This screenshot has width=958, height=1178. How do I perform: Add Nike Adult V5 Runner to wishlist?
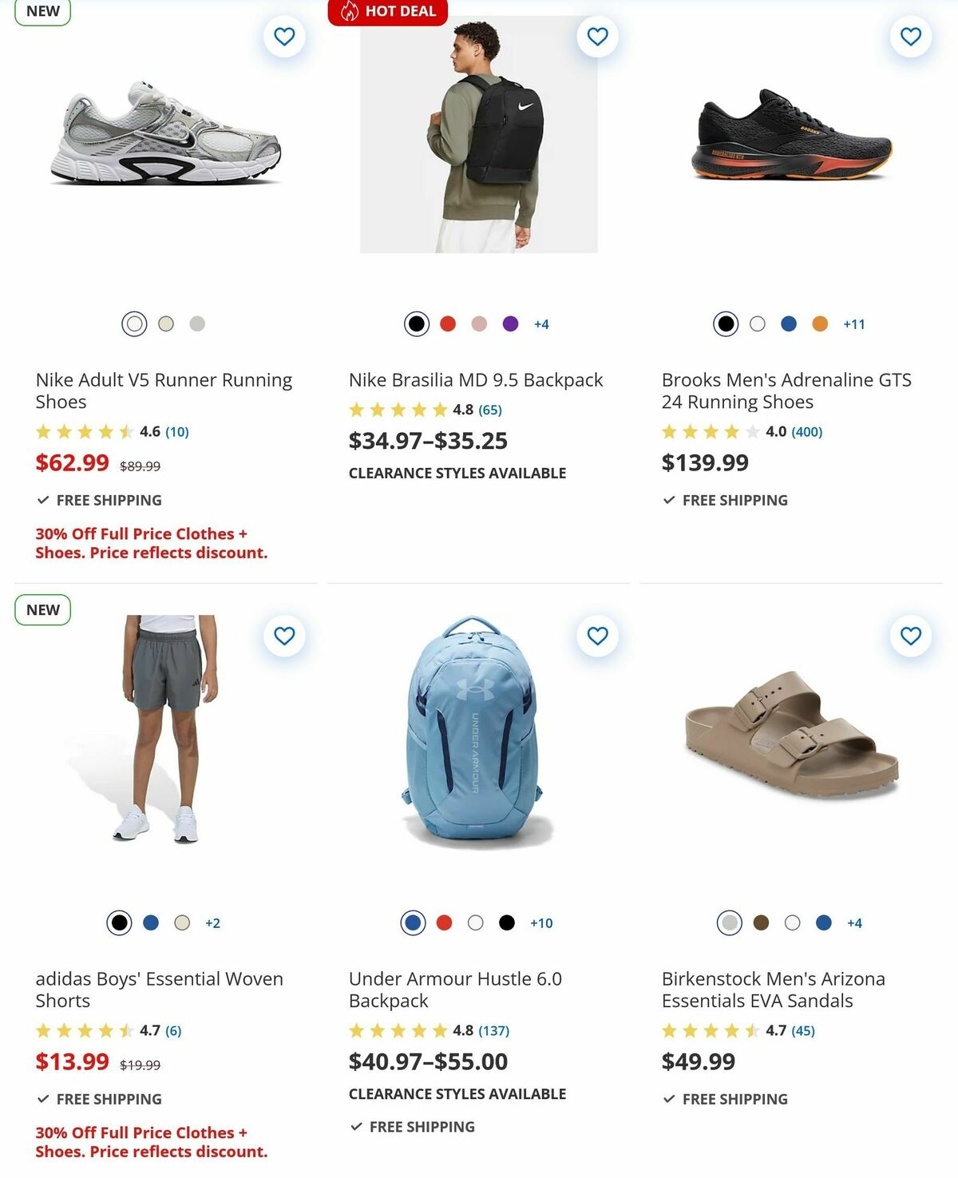click(284, 36)
